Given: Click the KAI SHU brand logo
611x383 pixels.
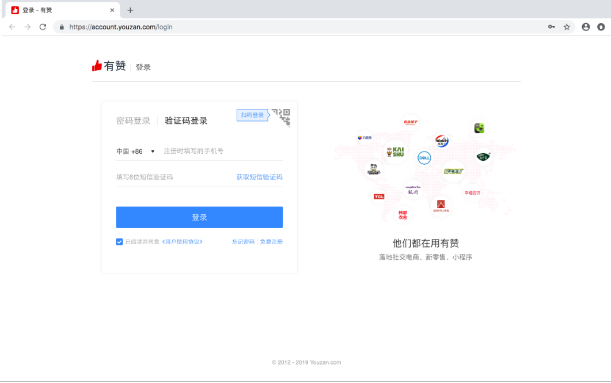Looking at the screenshot, I should (x=395, y=151).
